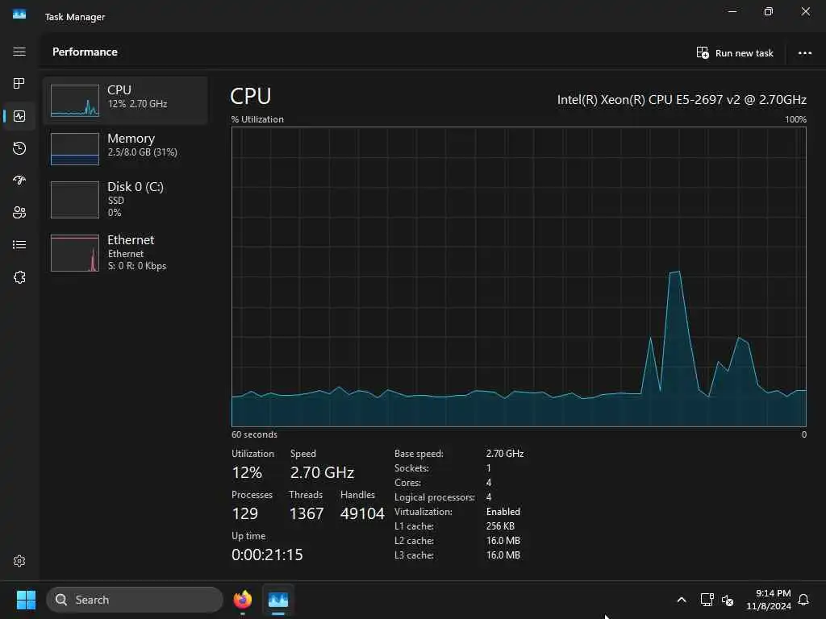Click the Performance page heading

click(x=85, y=52)
